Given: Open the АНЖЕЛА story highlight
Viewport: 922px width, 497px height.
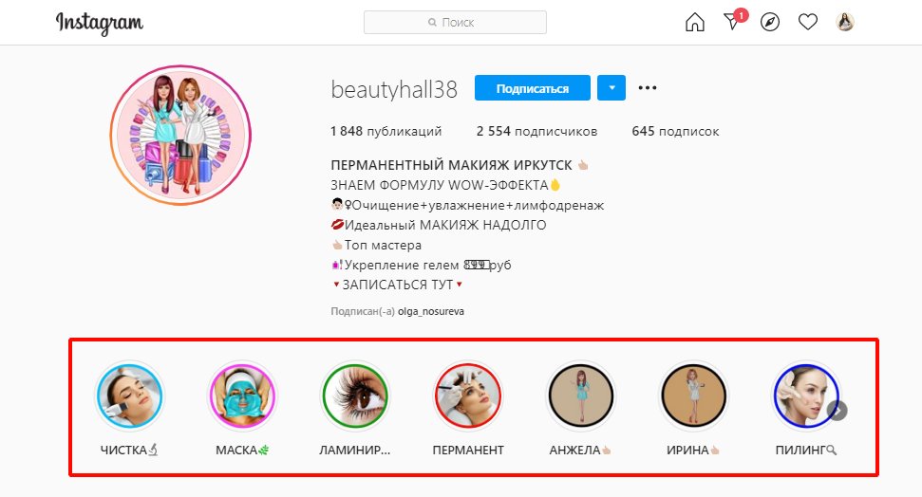Looking at the screenshot, I should click(581, 396).
